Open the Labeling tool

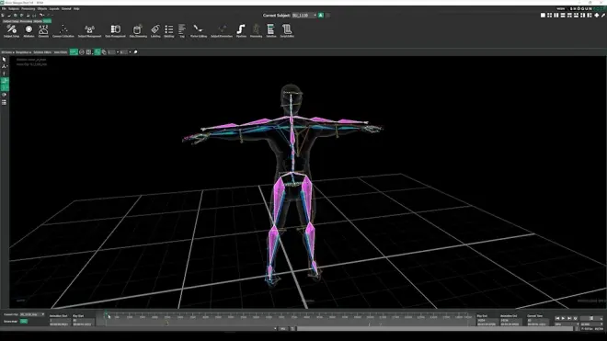(155, 31)
